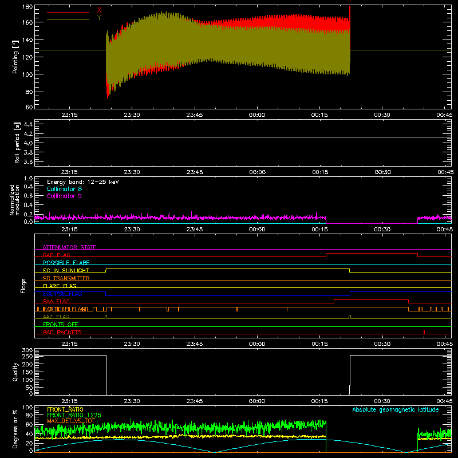Click the ATTENUATOR_STATE flag label
Viewport: 458px width, 458px height.
[x=69, y=247]
